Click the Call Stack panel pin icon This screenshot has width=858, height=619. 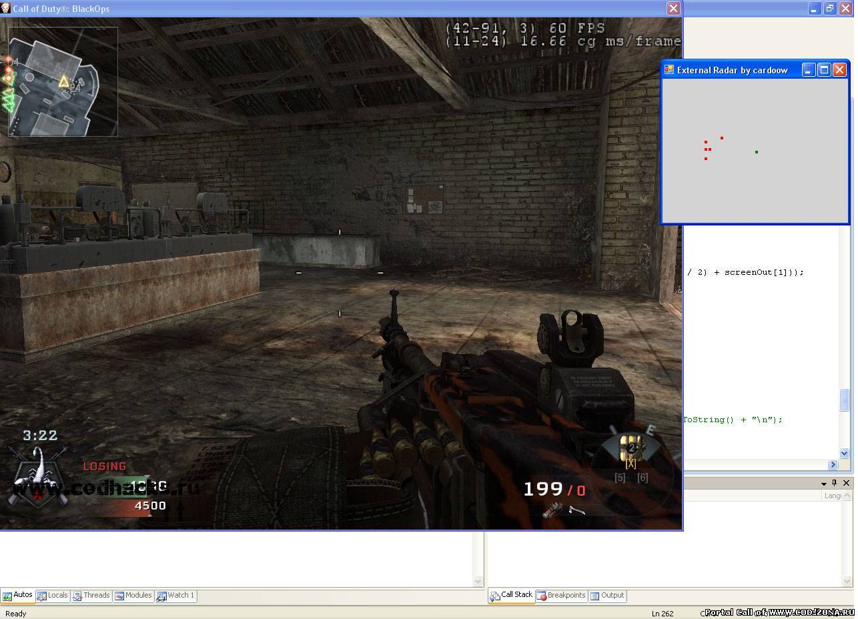(x=834, y=483)
